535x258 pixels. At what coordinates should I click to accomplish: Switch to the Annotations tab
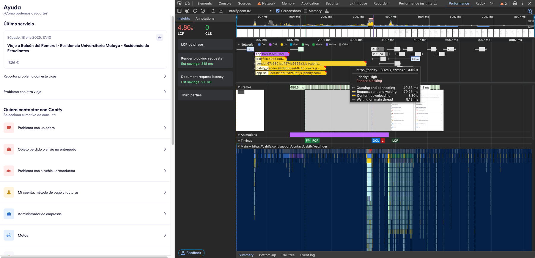(205, 18)
